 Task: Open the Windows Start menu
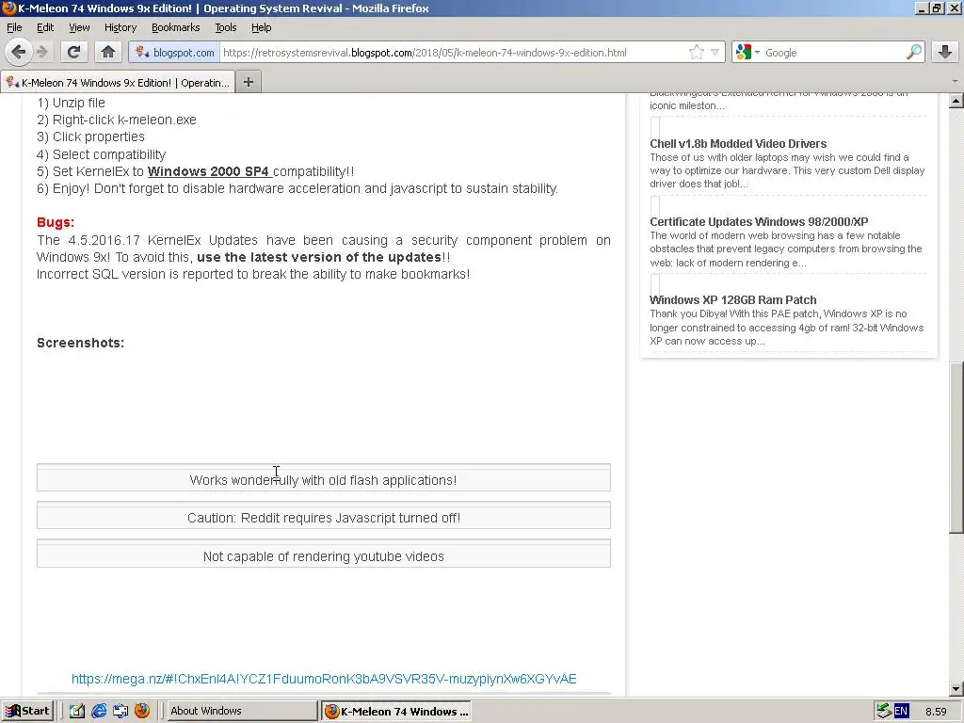tap(27, 711)
